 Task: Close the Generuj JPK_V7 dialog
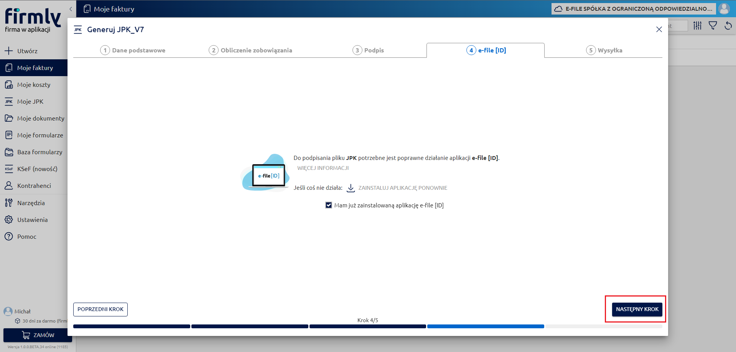pos(659,29)
